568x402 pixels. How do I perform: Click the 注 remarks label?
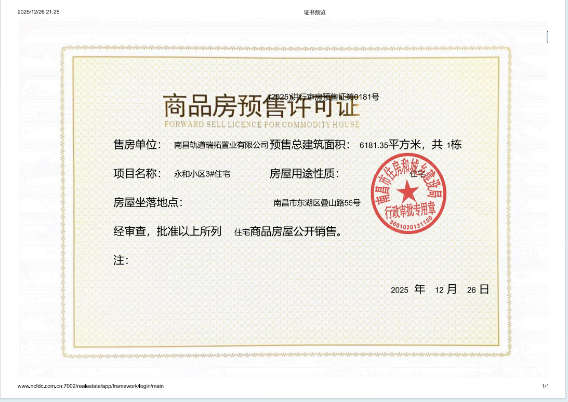[121, 260]
